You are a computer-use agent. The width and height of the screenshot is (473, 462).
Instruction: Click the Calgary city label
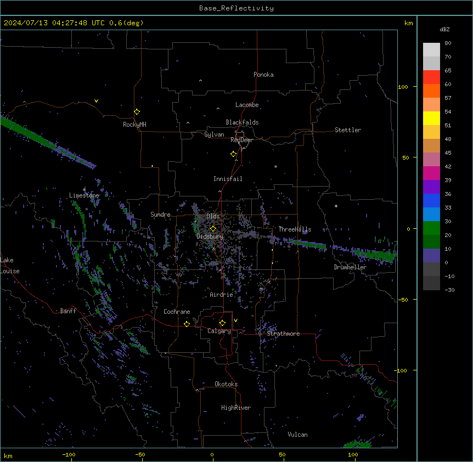[219, 331]
